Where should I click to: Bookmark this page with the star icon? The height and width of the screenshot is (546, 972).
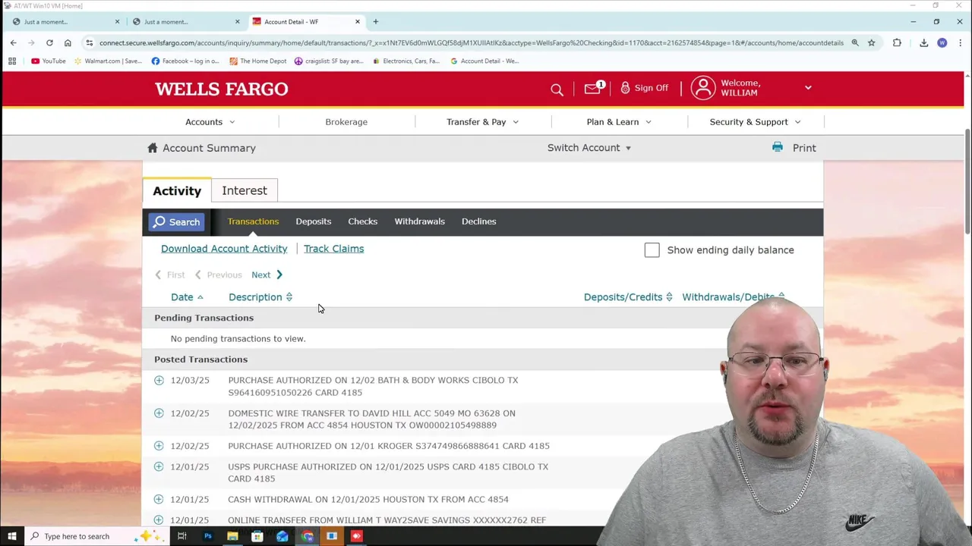point(872,42)
